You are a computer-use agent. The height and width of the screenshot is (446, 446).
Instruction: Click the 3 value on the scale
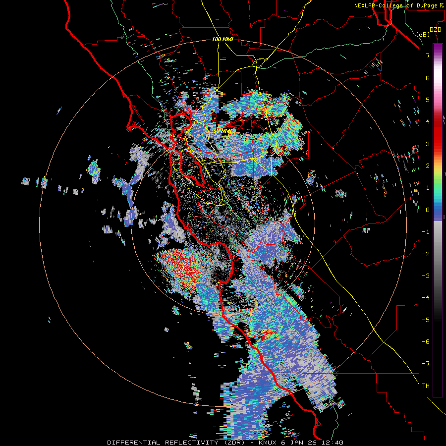[428, 144]
